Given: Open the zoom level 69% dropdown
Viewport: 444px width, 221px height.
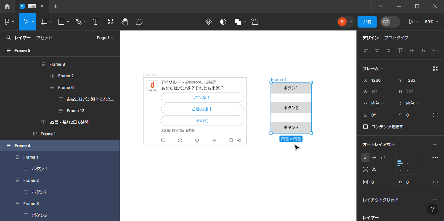Looking at the screenshot, I should tap(431, 22).
